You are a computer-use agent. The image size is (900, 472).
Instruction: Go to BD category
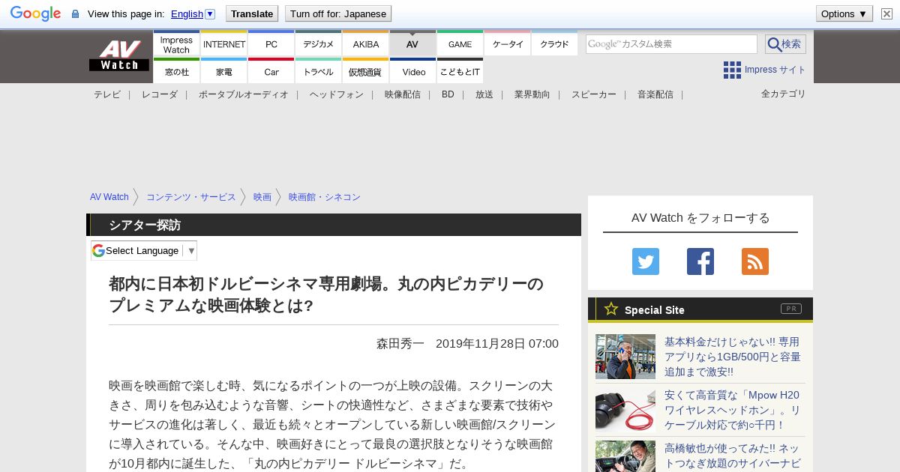pyautogui.click(x=448, y=94)
